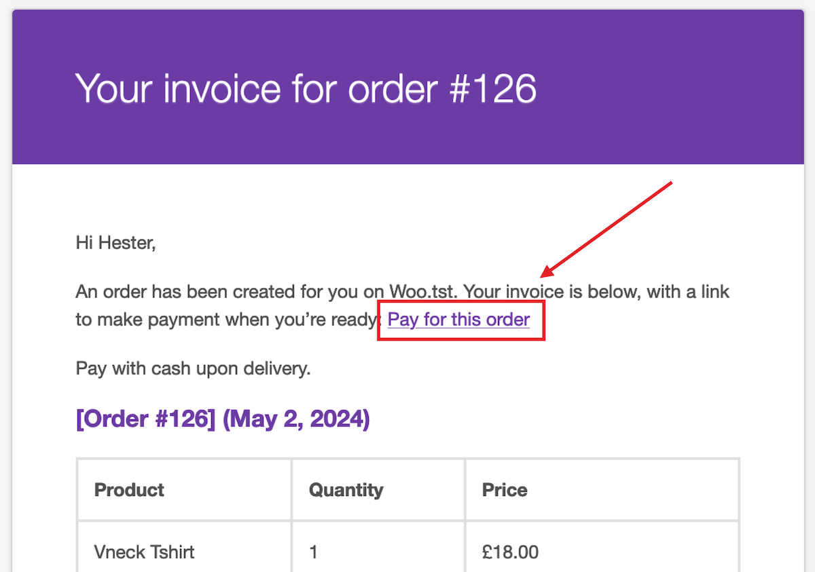This screenshot has height=572, width=815.
Task: Click the 'Product' table header
Action: point(129,489)
